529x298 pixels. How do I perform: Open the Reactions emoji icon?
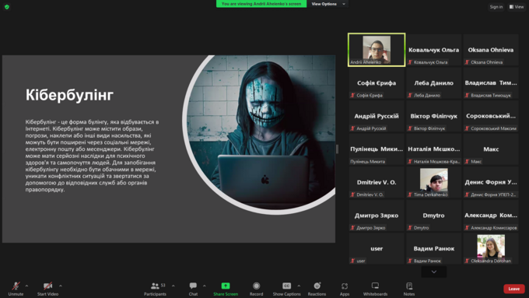click(317, 286)
